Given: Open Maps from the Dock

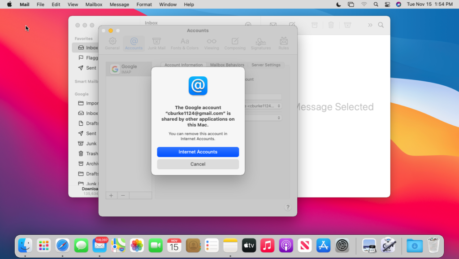Looking at the screenshot, I should [x=118, y=246].
